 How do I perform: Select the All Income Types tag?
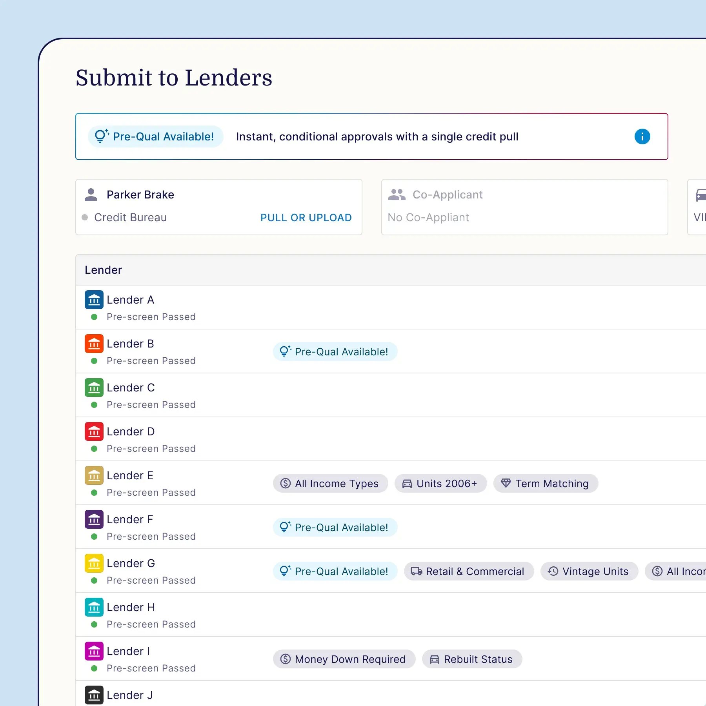click(x=330, y=483)
